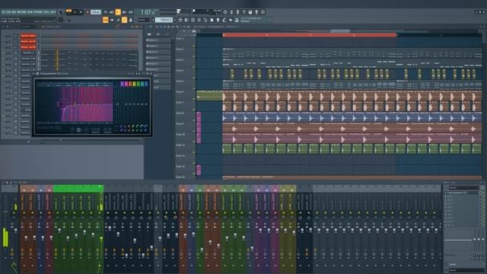Open the project info speech-bubble icon

pos(263,12)
